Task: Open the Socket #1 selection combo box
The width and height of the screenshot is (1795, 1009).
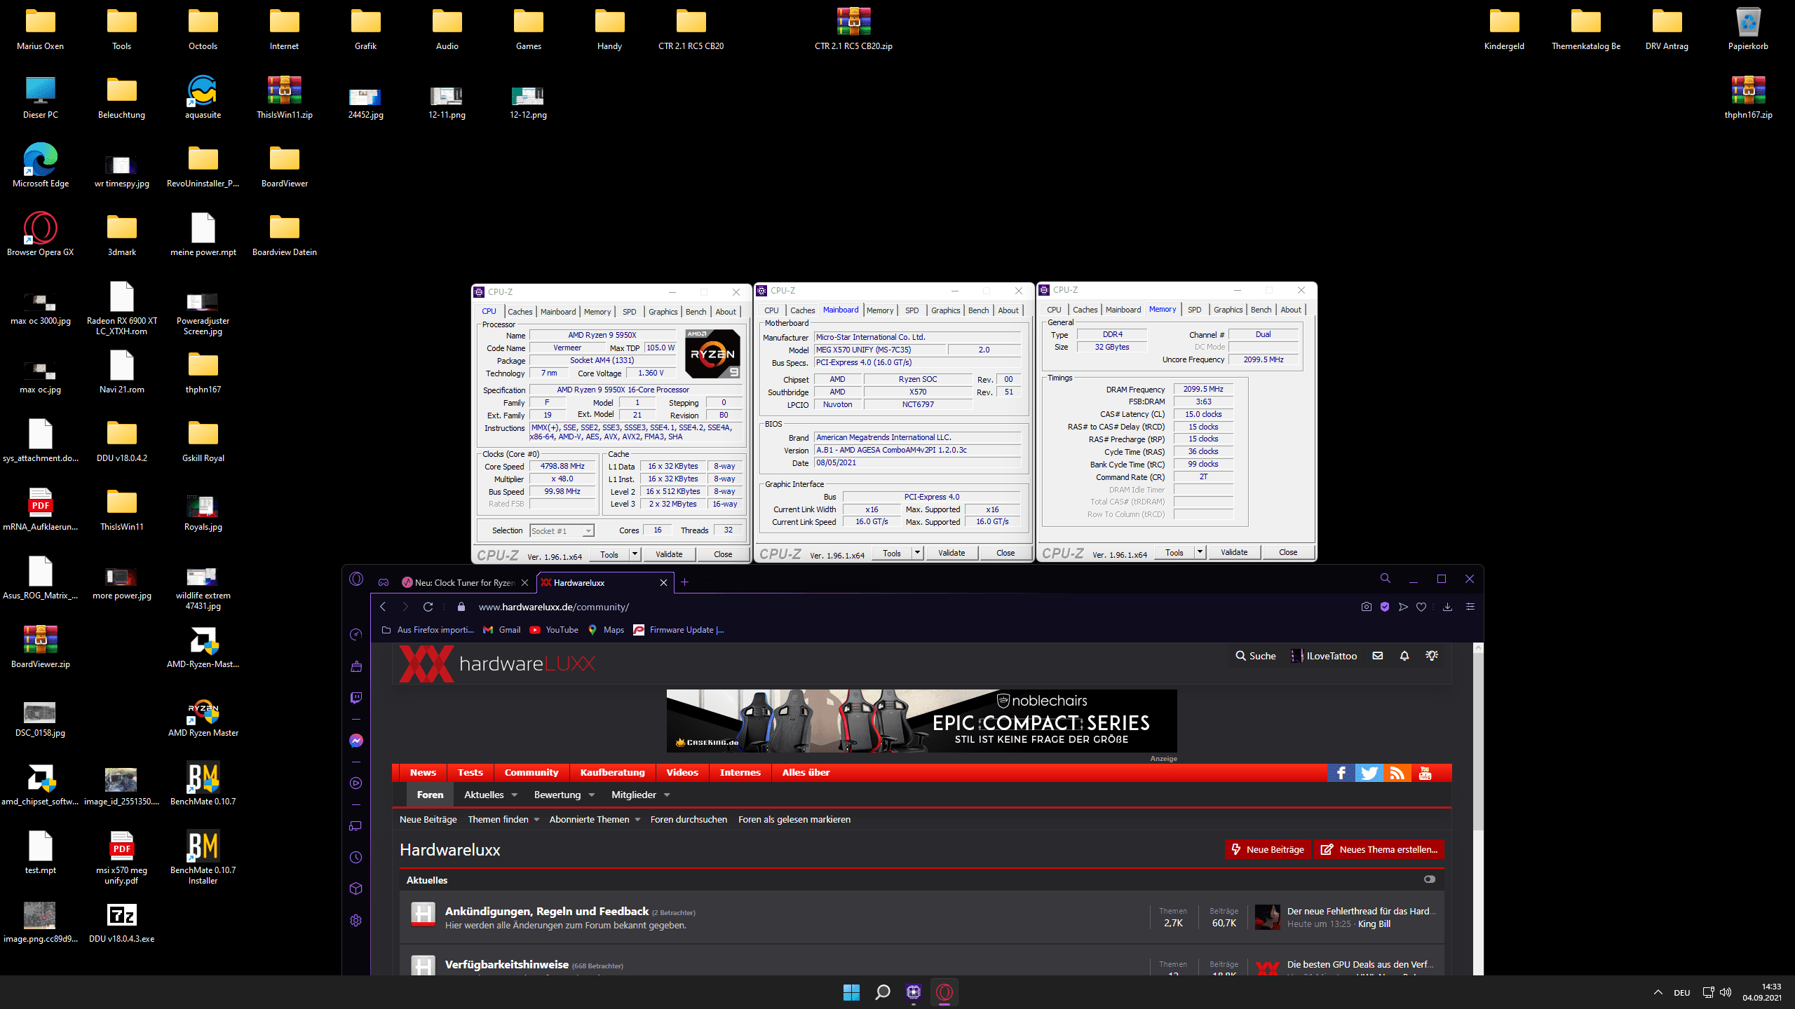Action: [562, 530]
